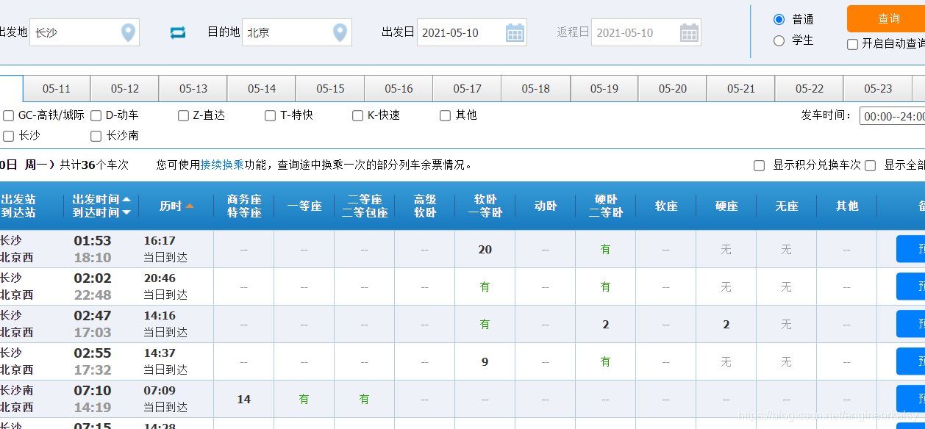Click 一等座 有 for the 07:10 train
925x429 pixels.
pos(304,400)
